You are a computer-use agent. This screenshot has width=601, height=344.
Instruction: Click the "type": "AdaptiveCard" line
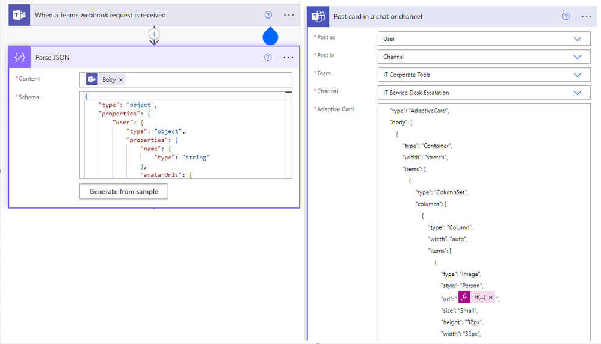point(419,111)
